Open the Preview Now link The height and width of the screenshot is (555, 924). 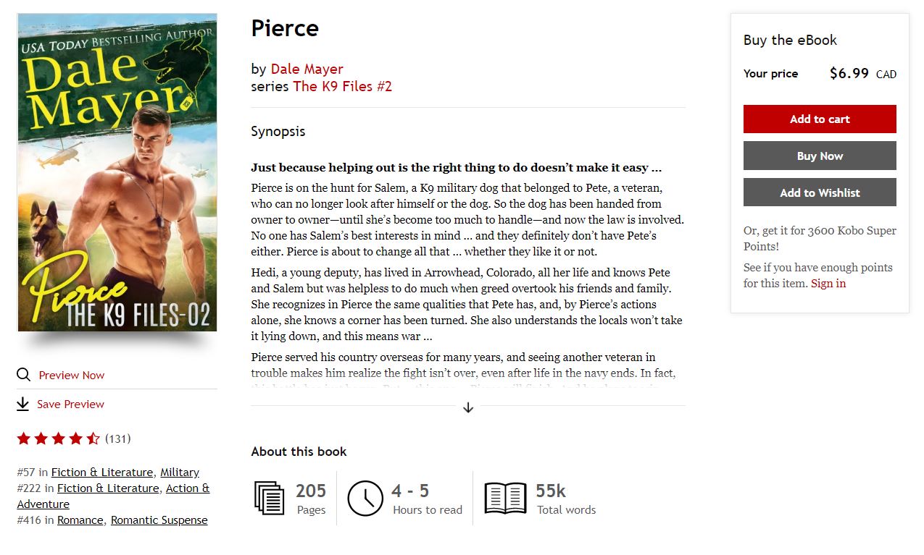71,375
